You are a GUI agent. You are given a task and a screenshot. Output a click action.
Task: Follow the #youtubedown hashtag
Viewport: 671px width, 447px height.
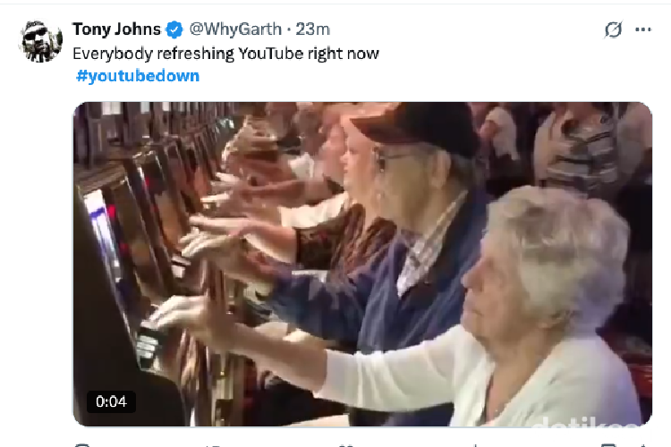tap(138, 76)
